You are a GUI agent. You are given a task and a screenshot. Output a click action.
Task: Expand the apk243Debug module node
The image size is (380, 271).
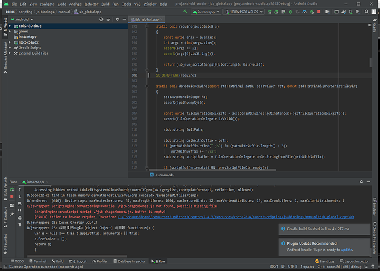tap(11, 26)
